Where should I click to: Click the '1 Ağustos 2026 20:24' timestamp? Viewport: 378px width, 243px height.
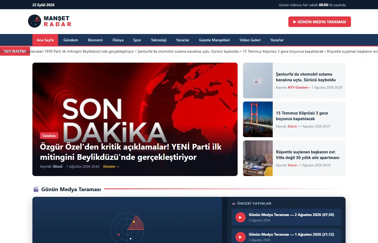tap(315, 165)
